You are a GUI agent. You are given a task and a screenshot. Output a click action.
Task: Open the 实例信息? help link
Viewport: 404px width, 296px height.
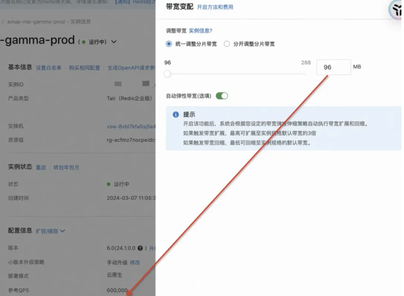click(x=200, y=31)
